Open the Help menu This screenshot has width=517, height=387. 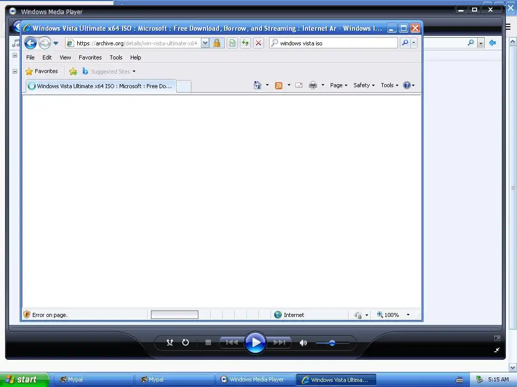pyautogui.click(x=135, y=57)
